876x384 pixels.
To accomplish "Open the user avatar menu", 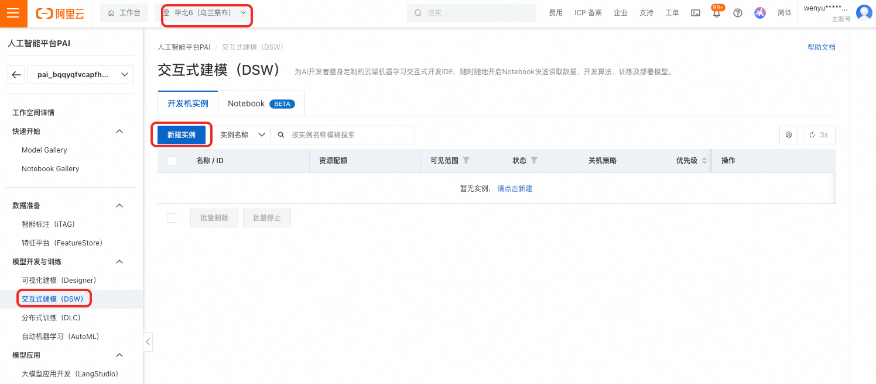I will pos(864,13).
